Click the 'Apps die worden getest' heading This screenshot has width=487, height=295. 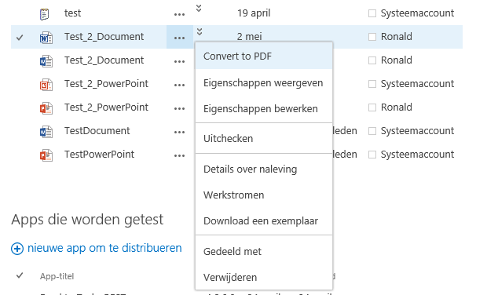pyautogui.click(x=87, y=220)
